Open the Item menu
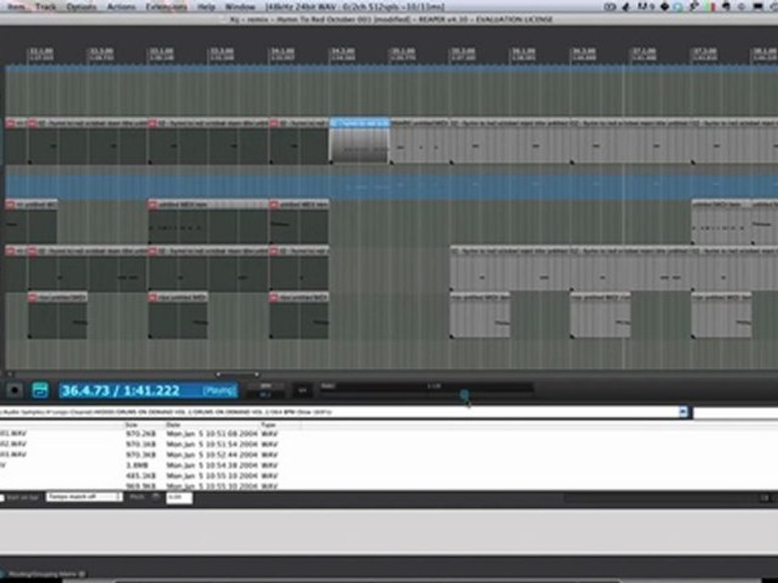This screenshot has height=583, width=778. (x=16, y=7)
